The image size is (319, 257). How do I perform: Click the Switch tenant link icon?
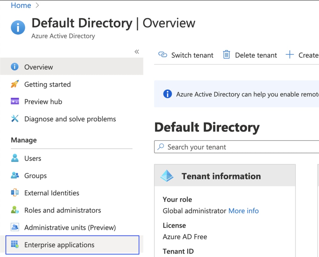coord(163,55)
